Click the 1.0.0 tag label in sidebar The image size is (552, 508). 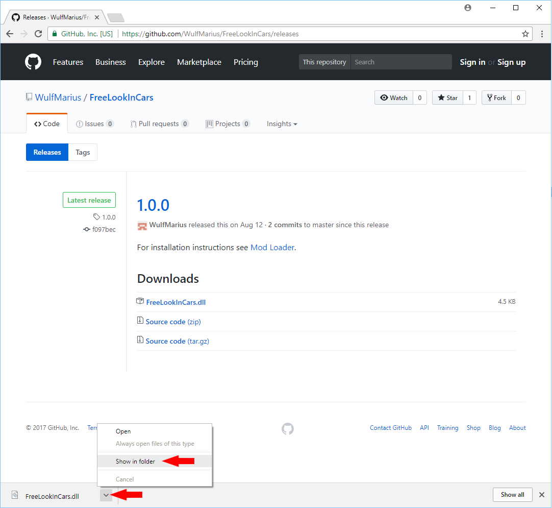(x=105, y=217)
